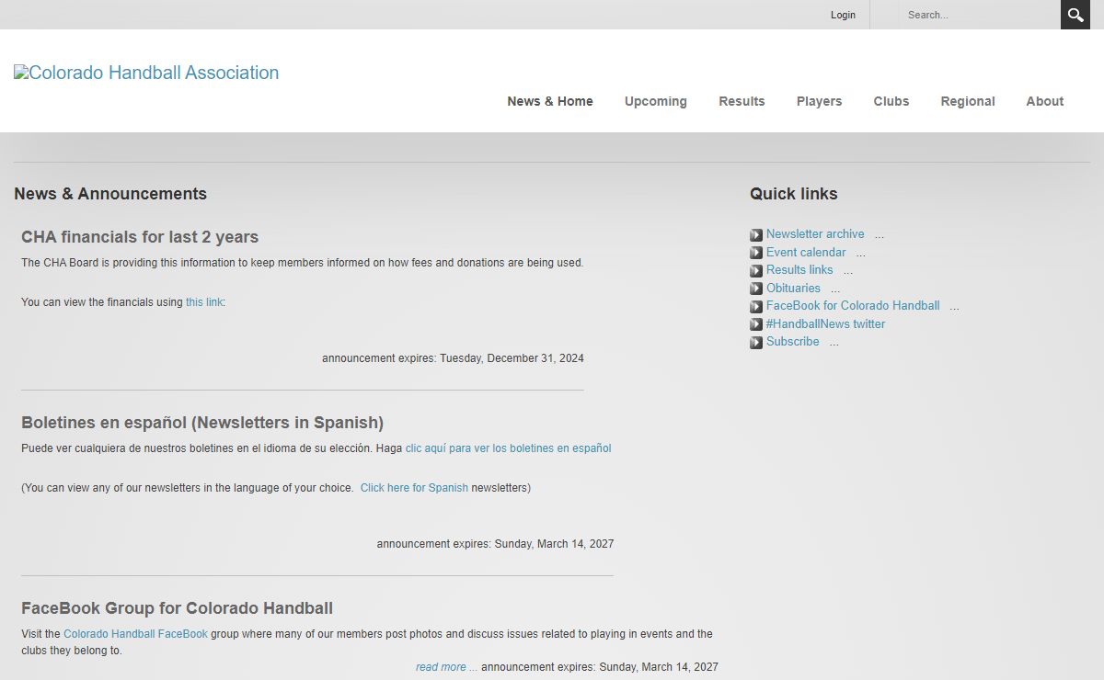
Task: Click arrow icon beside Subscribe
Action: point(756,343)
